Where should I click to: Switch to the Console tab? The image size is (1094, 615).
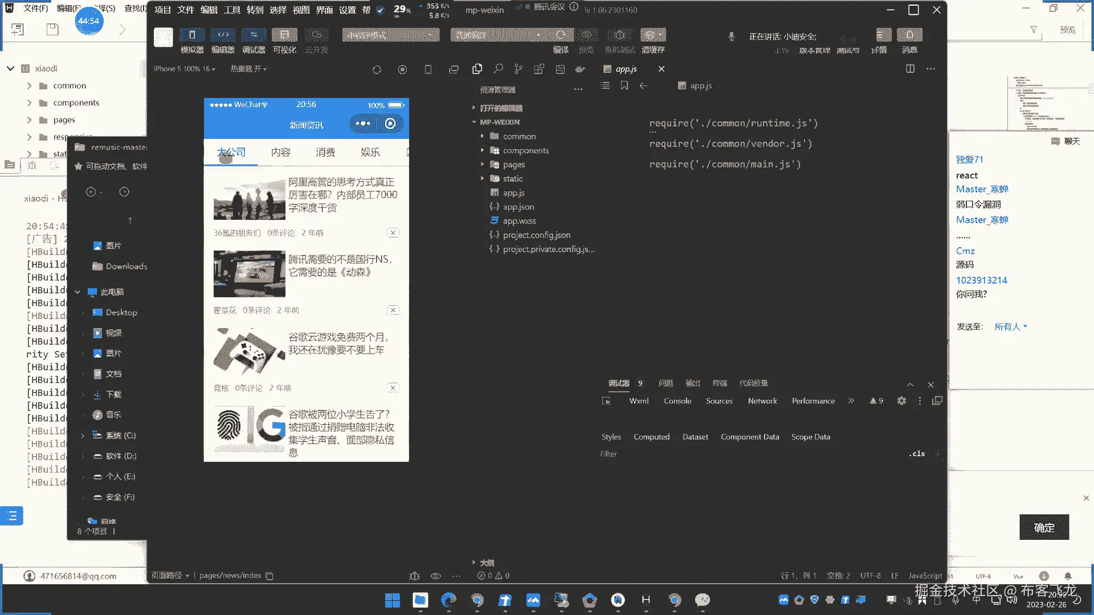pos(677,401)
